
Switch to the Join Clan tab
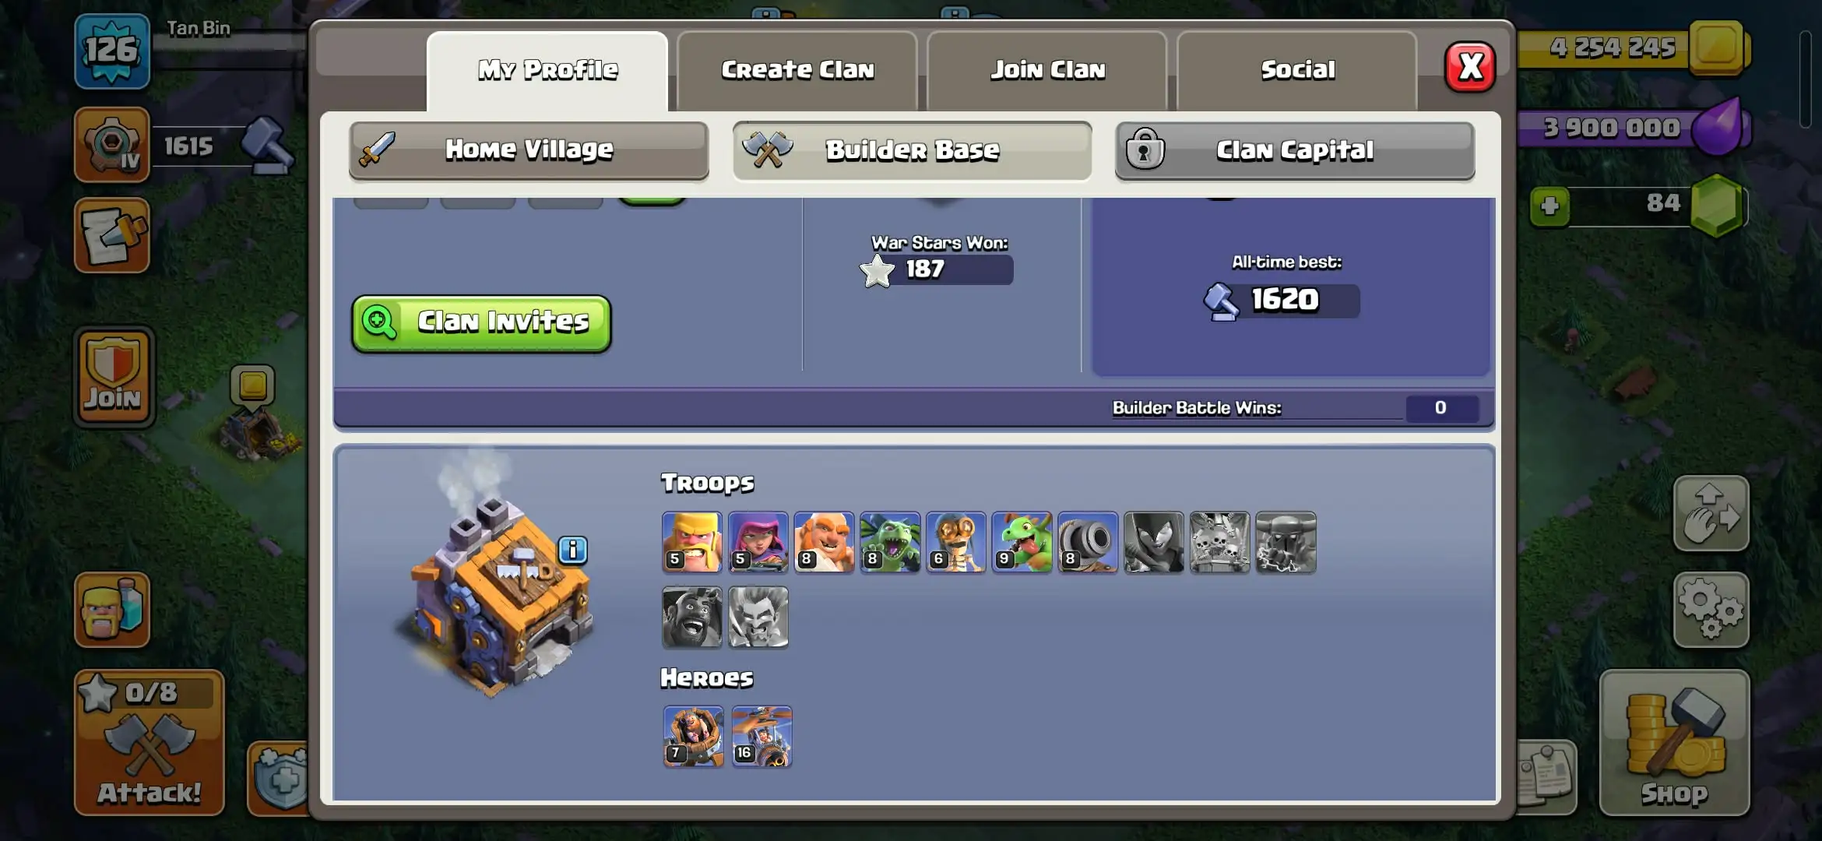(x=1047, y=70)
